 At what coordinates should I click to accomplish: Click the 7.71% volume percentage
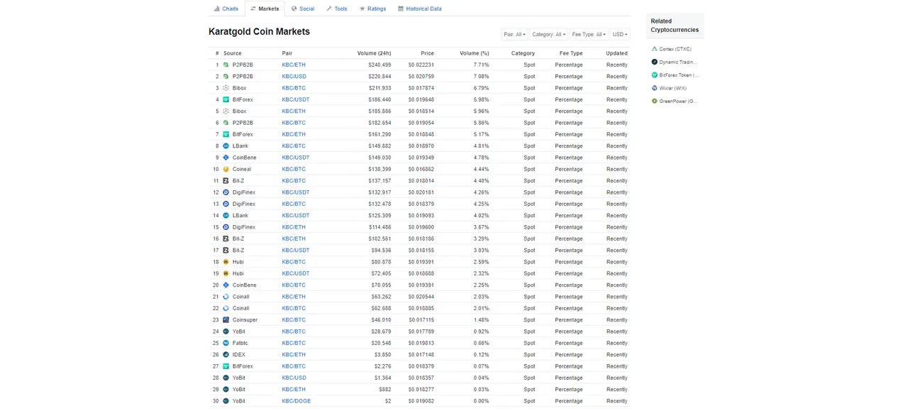click(481, 65)
